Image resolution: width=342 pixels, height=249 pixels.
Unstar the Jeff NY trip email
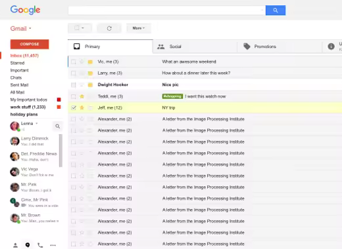82,107
